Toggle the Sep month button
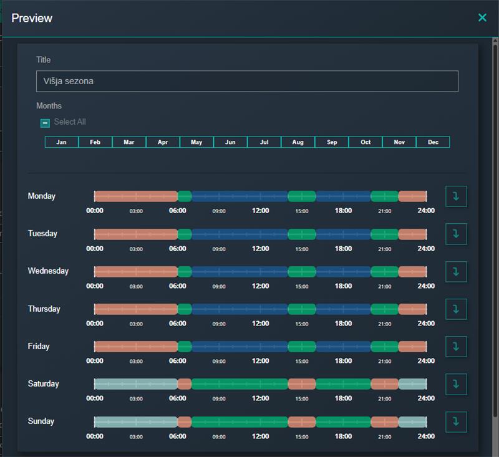 pos(332,142)
